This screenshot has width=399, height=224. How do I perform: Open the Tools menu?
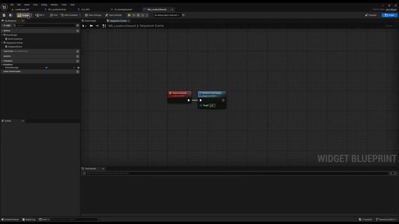64,4
